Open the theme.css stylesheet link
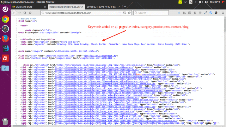226x127 pixels. tap(94, 67)
